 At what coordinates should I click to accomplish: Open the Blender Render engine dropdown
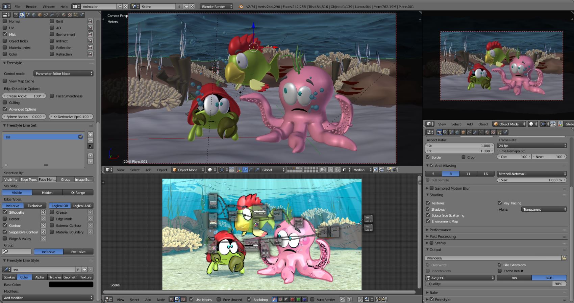(x=216, y=6)
